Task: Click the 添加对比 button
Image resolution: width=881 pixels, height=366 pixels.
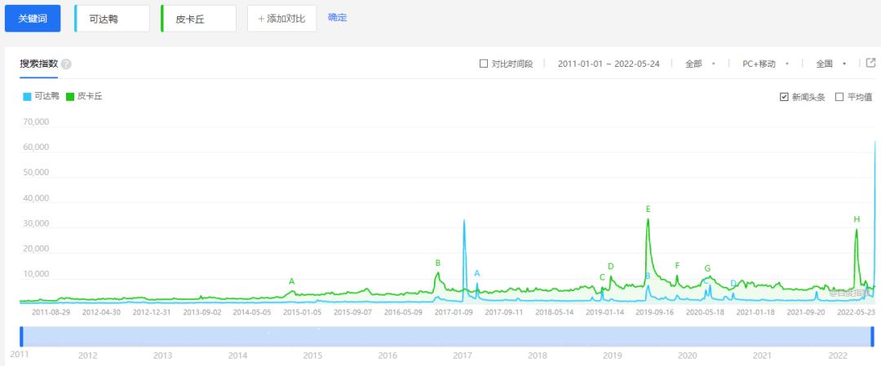Action: point(282,19)
